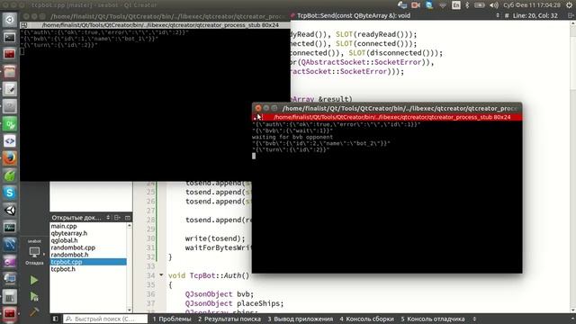Open the back terminal's tab grid icon
This screenshot has height=324, width=576.
click(24, 25)
